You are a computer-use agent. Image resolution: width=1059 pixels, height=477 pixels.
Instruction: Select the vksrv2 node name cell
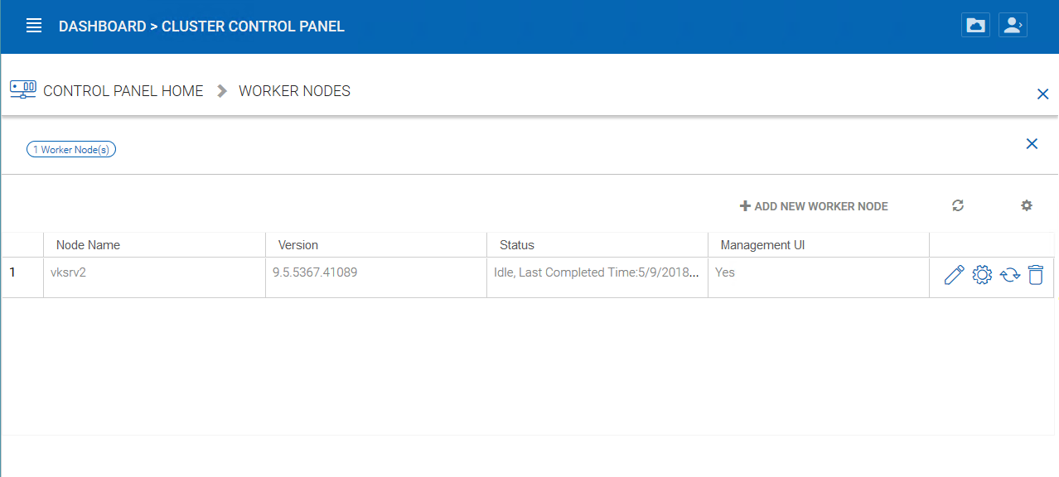click(154, 277)
